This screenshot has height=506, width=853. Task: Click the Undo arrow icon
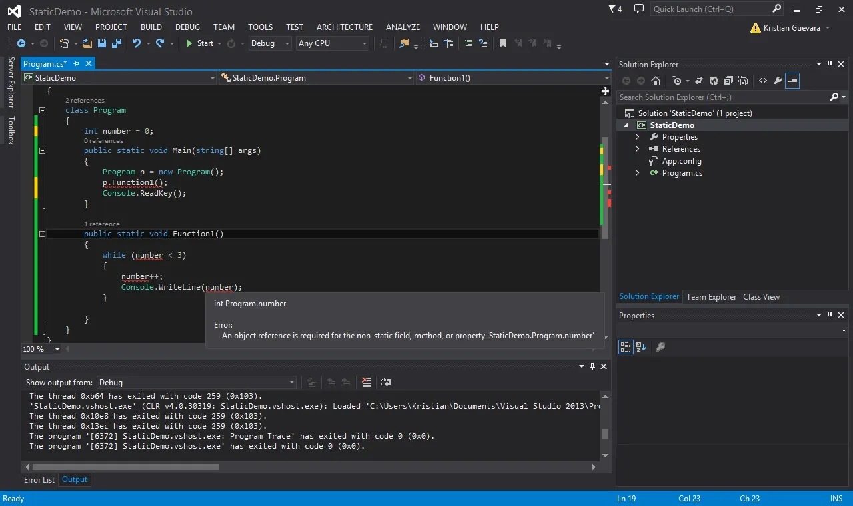[x=137, y=43]
